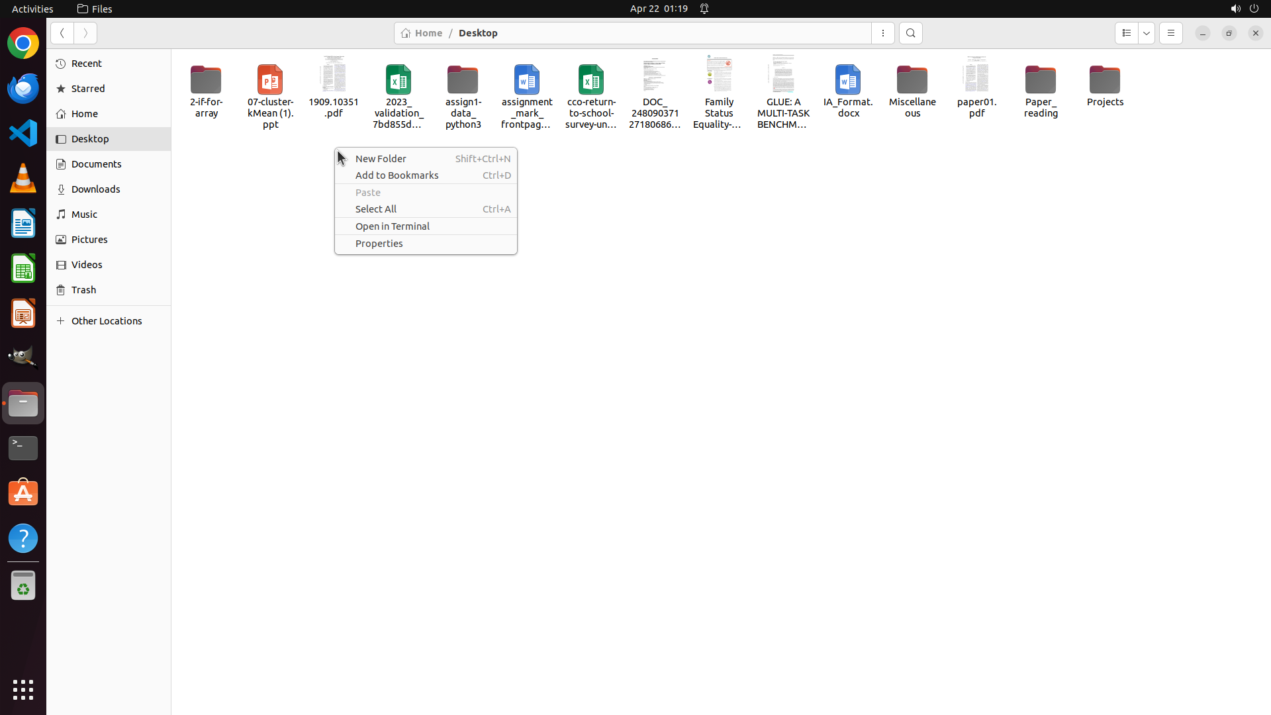Select the IA_Format.docx document icon
This screenshot has height=715, width=1271.
(x=848, y=80)
